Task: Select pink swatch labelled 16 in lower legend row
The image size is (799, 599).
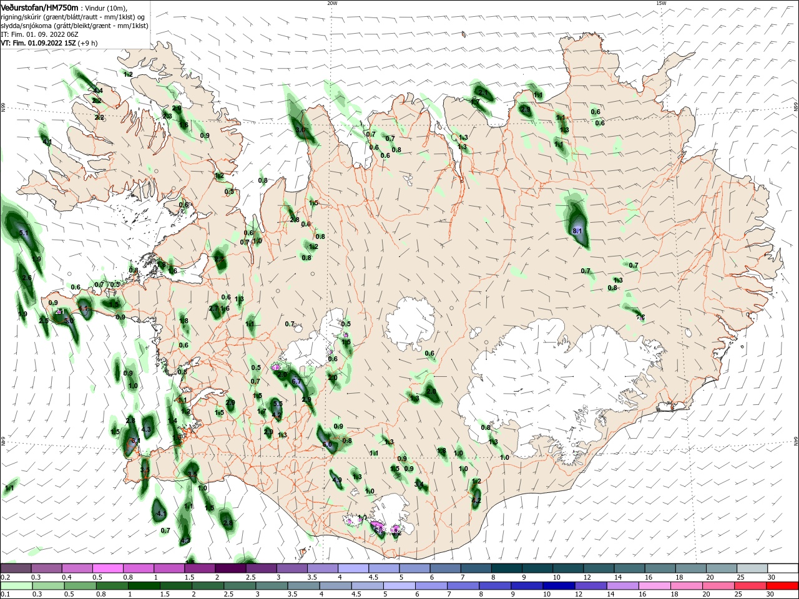Action: pyautogui.click(x=654, y=586)
